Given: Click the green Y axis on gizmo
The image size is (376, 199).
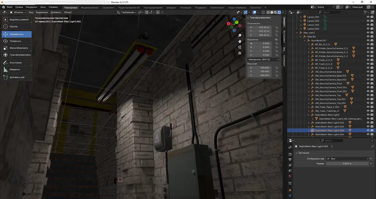Looking at the screenshot, I should (237, 22).
